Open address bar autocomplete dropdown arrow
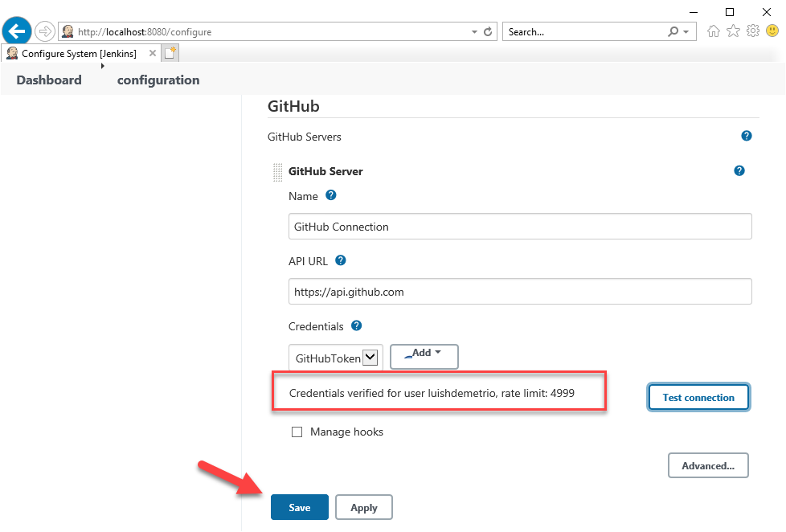This screenshot has width=786, height=532. click(x=474, y=31)
